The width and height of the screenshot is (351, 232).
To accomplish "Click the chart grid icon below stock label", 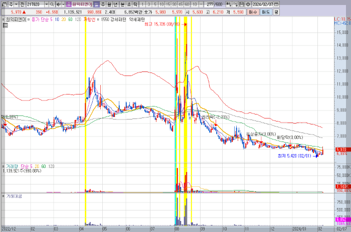I will [5, 25].
